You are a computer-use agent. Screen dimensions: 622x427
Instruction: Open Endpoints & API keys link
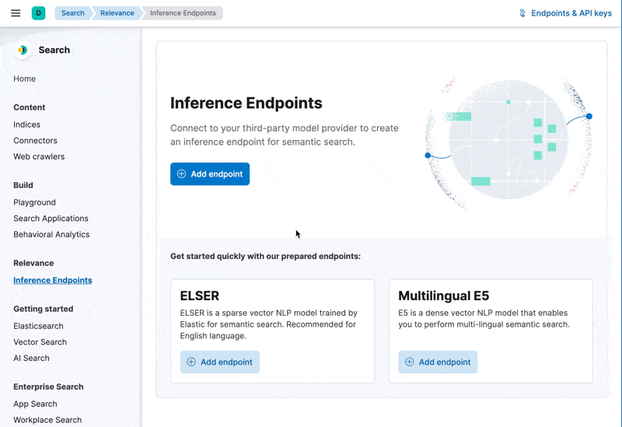pos(571,13)
